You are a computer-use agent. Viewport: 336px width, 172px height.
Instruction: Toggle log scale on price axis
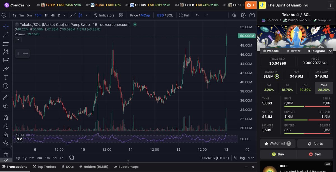pos(242,158)
